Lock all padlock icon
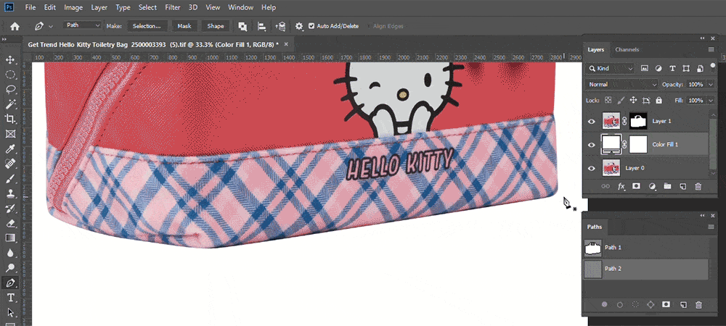Image resolution: width=726 pixels, height=326 pixels. [659, 100]
